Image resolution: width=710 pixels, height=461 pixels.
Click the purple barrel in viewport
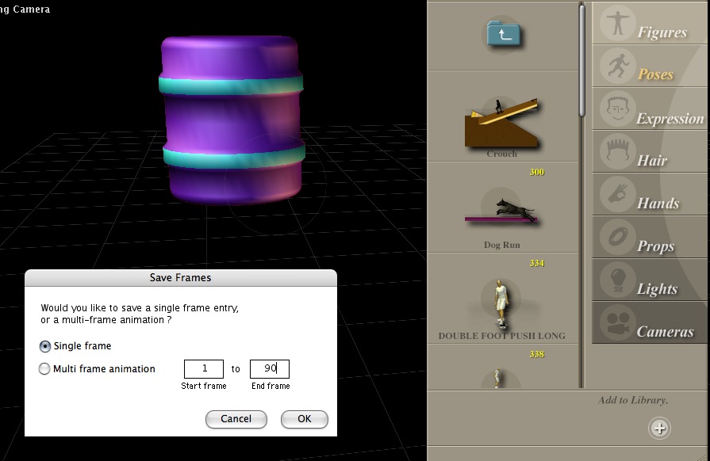pyautogui.click(x=232, y=120)
